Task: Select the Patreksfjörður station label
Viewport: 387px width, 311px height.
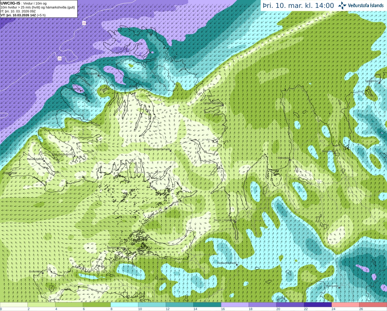Action: (35, 159)
